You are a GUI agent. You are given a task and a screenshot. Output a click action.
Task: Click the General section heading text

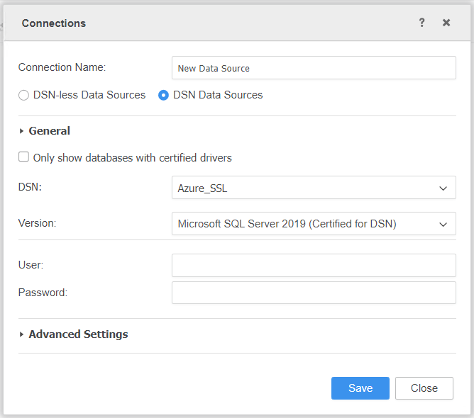point(50,131)
